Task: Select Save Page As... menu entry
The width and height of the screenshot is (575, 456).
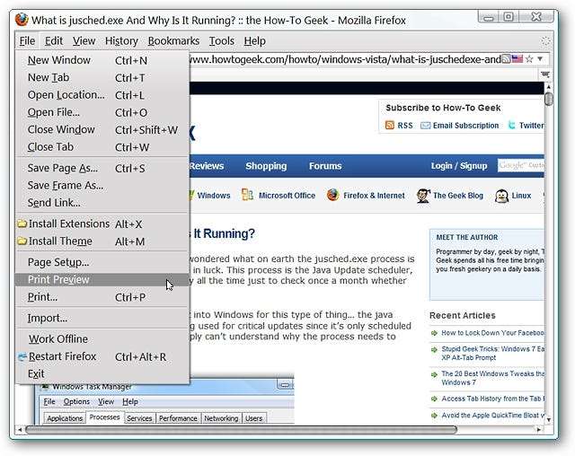Action: click(x=102, y=168)
